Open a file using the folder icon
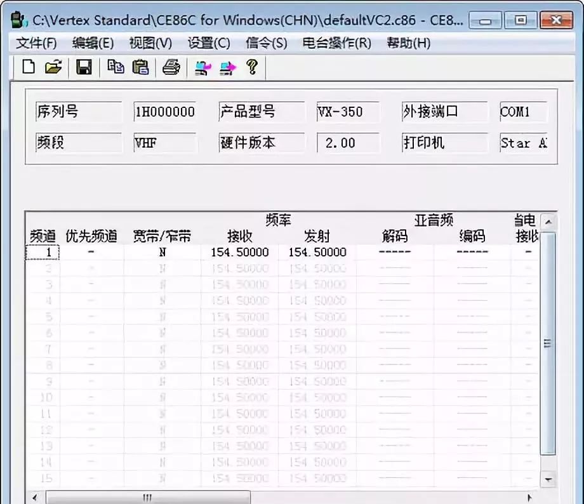Image resolution: width=584 pixels, height=504 pixels. tap(53, 67)
